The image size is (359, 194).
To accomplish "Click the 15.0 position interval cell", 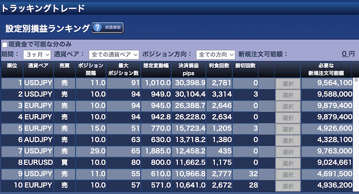I will click(x=91, y=128).
